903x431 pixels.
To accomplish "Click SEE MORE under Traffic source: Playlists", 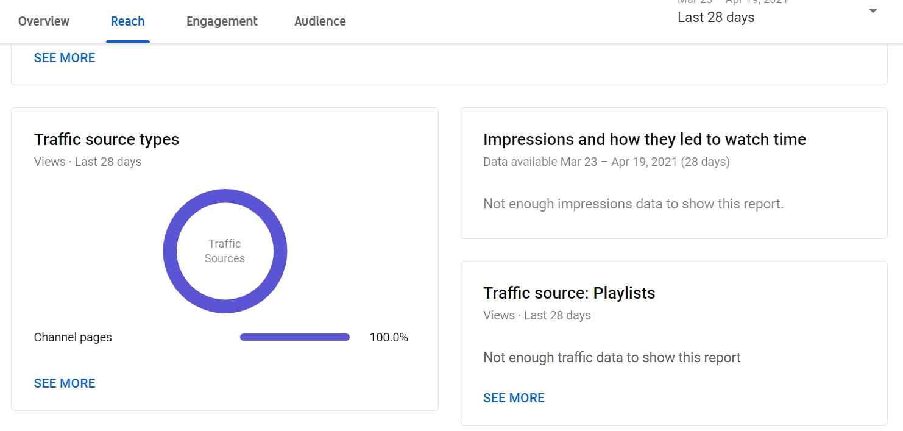I will (514, 398).
